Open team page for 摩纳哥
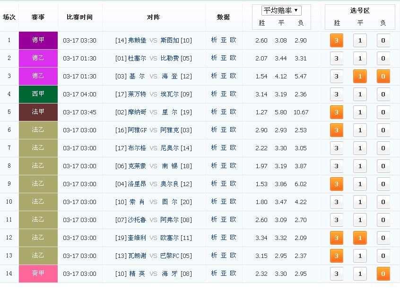The width and height of the screenshot is (400, 291). [x=137, y=112]
